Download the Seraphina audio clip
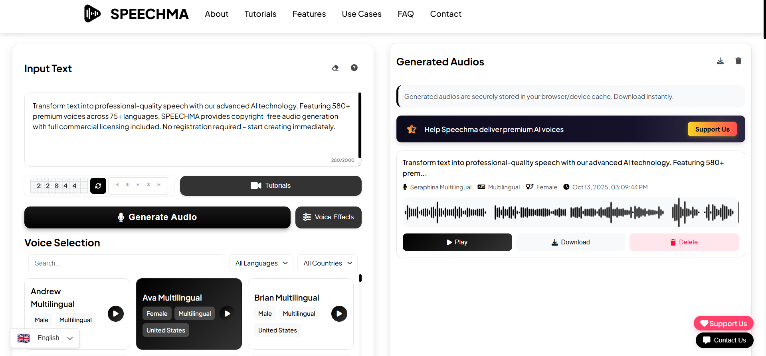 571,242
